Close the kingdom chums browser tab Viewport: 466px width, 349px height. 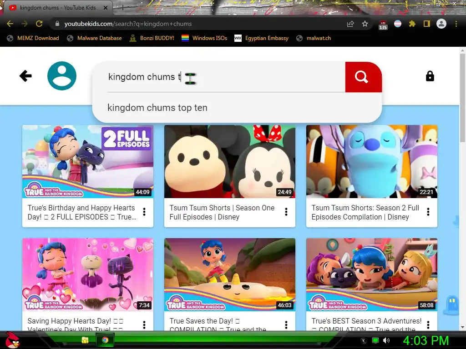(106, 8)
